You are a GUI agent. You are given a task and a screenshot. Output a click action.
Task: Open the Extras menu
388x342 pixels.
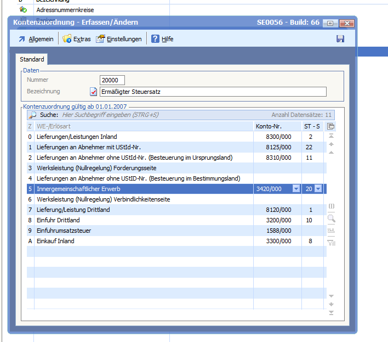click(x=77, y=39)
